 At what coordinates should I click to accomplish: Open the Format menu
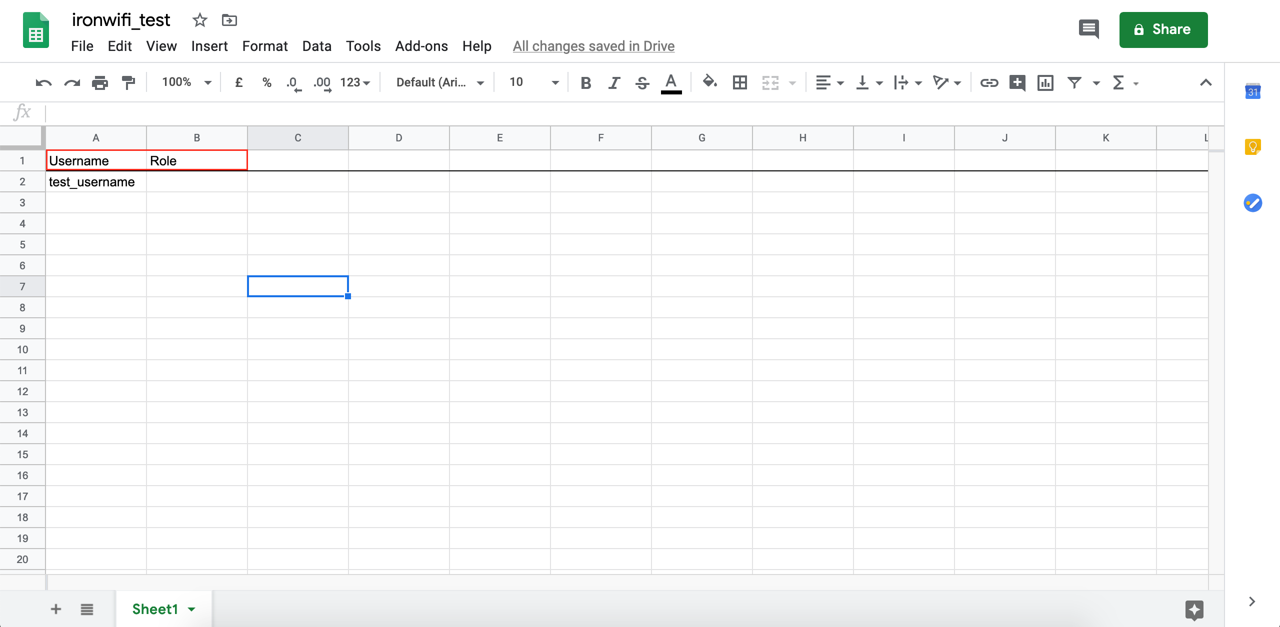point(265,46)
